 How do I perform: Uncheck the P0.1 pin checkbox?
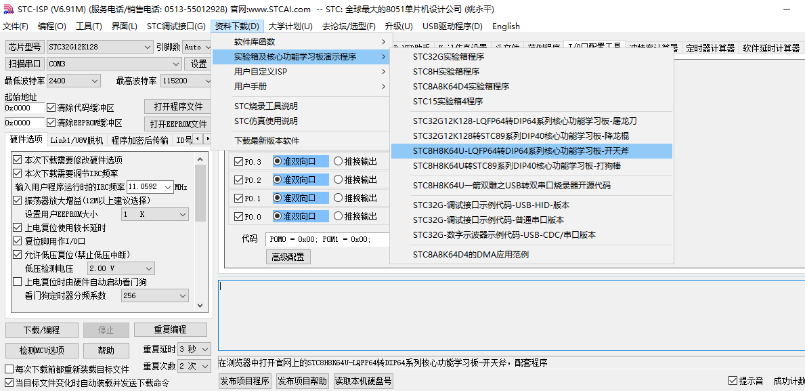[x=238, y=199]
